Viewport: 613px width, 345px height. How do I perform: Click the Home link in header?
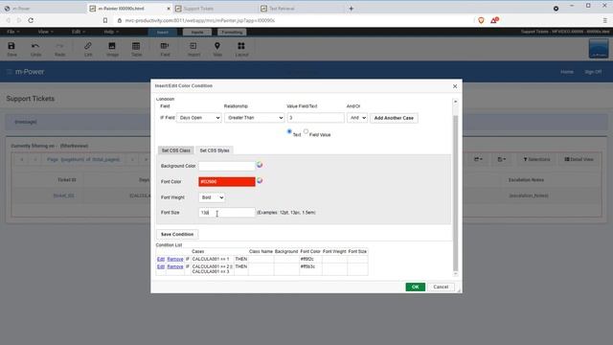(x=566, y=72)
